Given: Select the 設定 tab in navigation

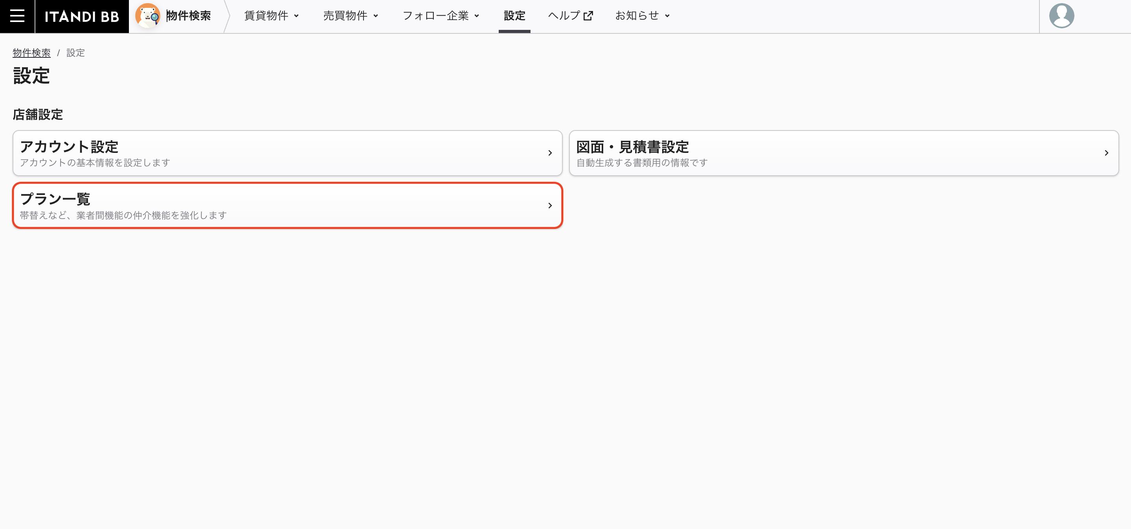Looking at the screenshot, I should (514, 16).
